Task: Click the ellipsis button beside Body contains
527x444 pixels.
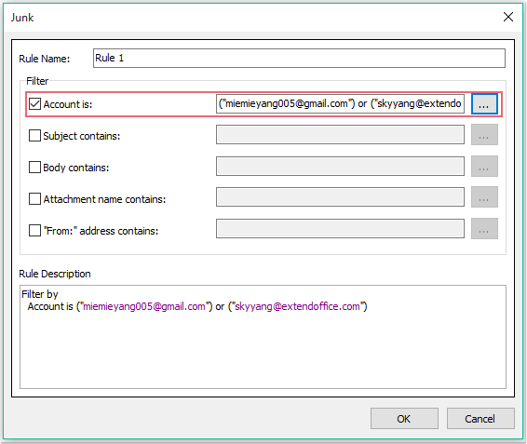Action: coord(484,166)
